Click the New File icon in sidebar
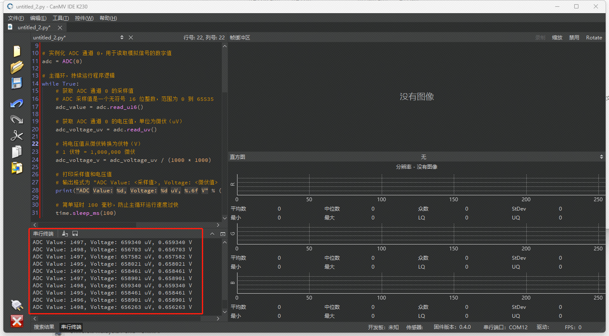This screenshot has height=336, width=609. (x=17, y=51)
